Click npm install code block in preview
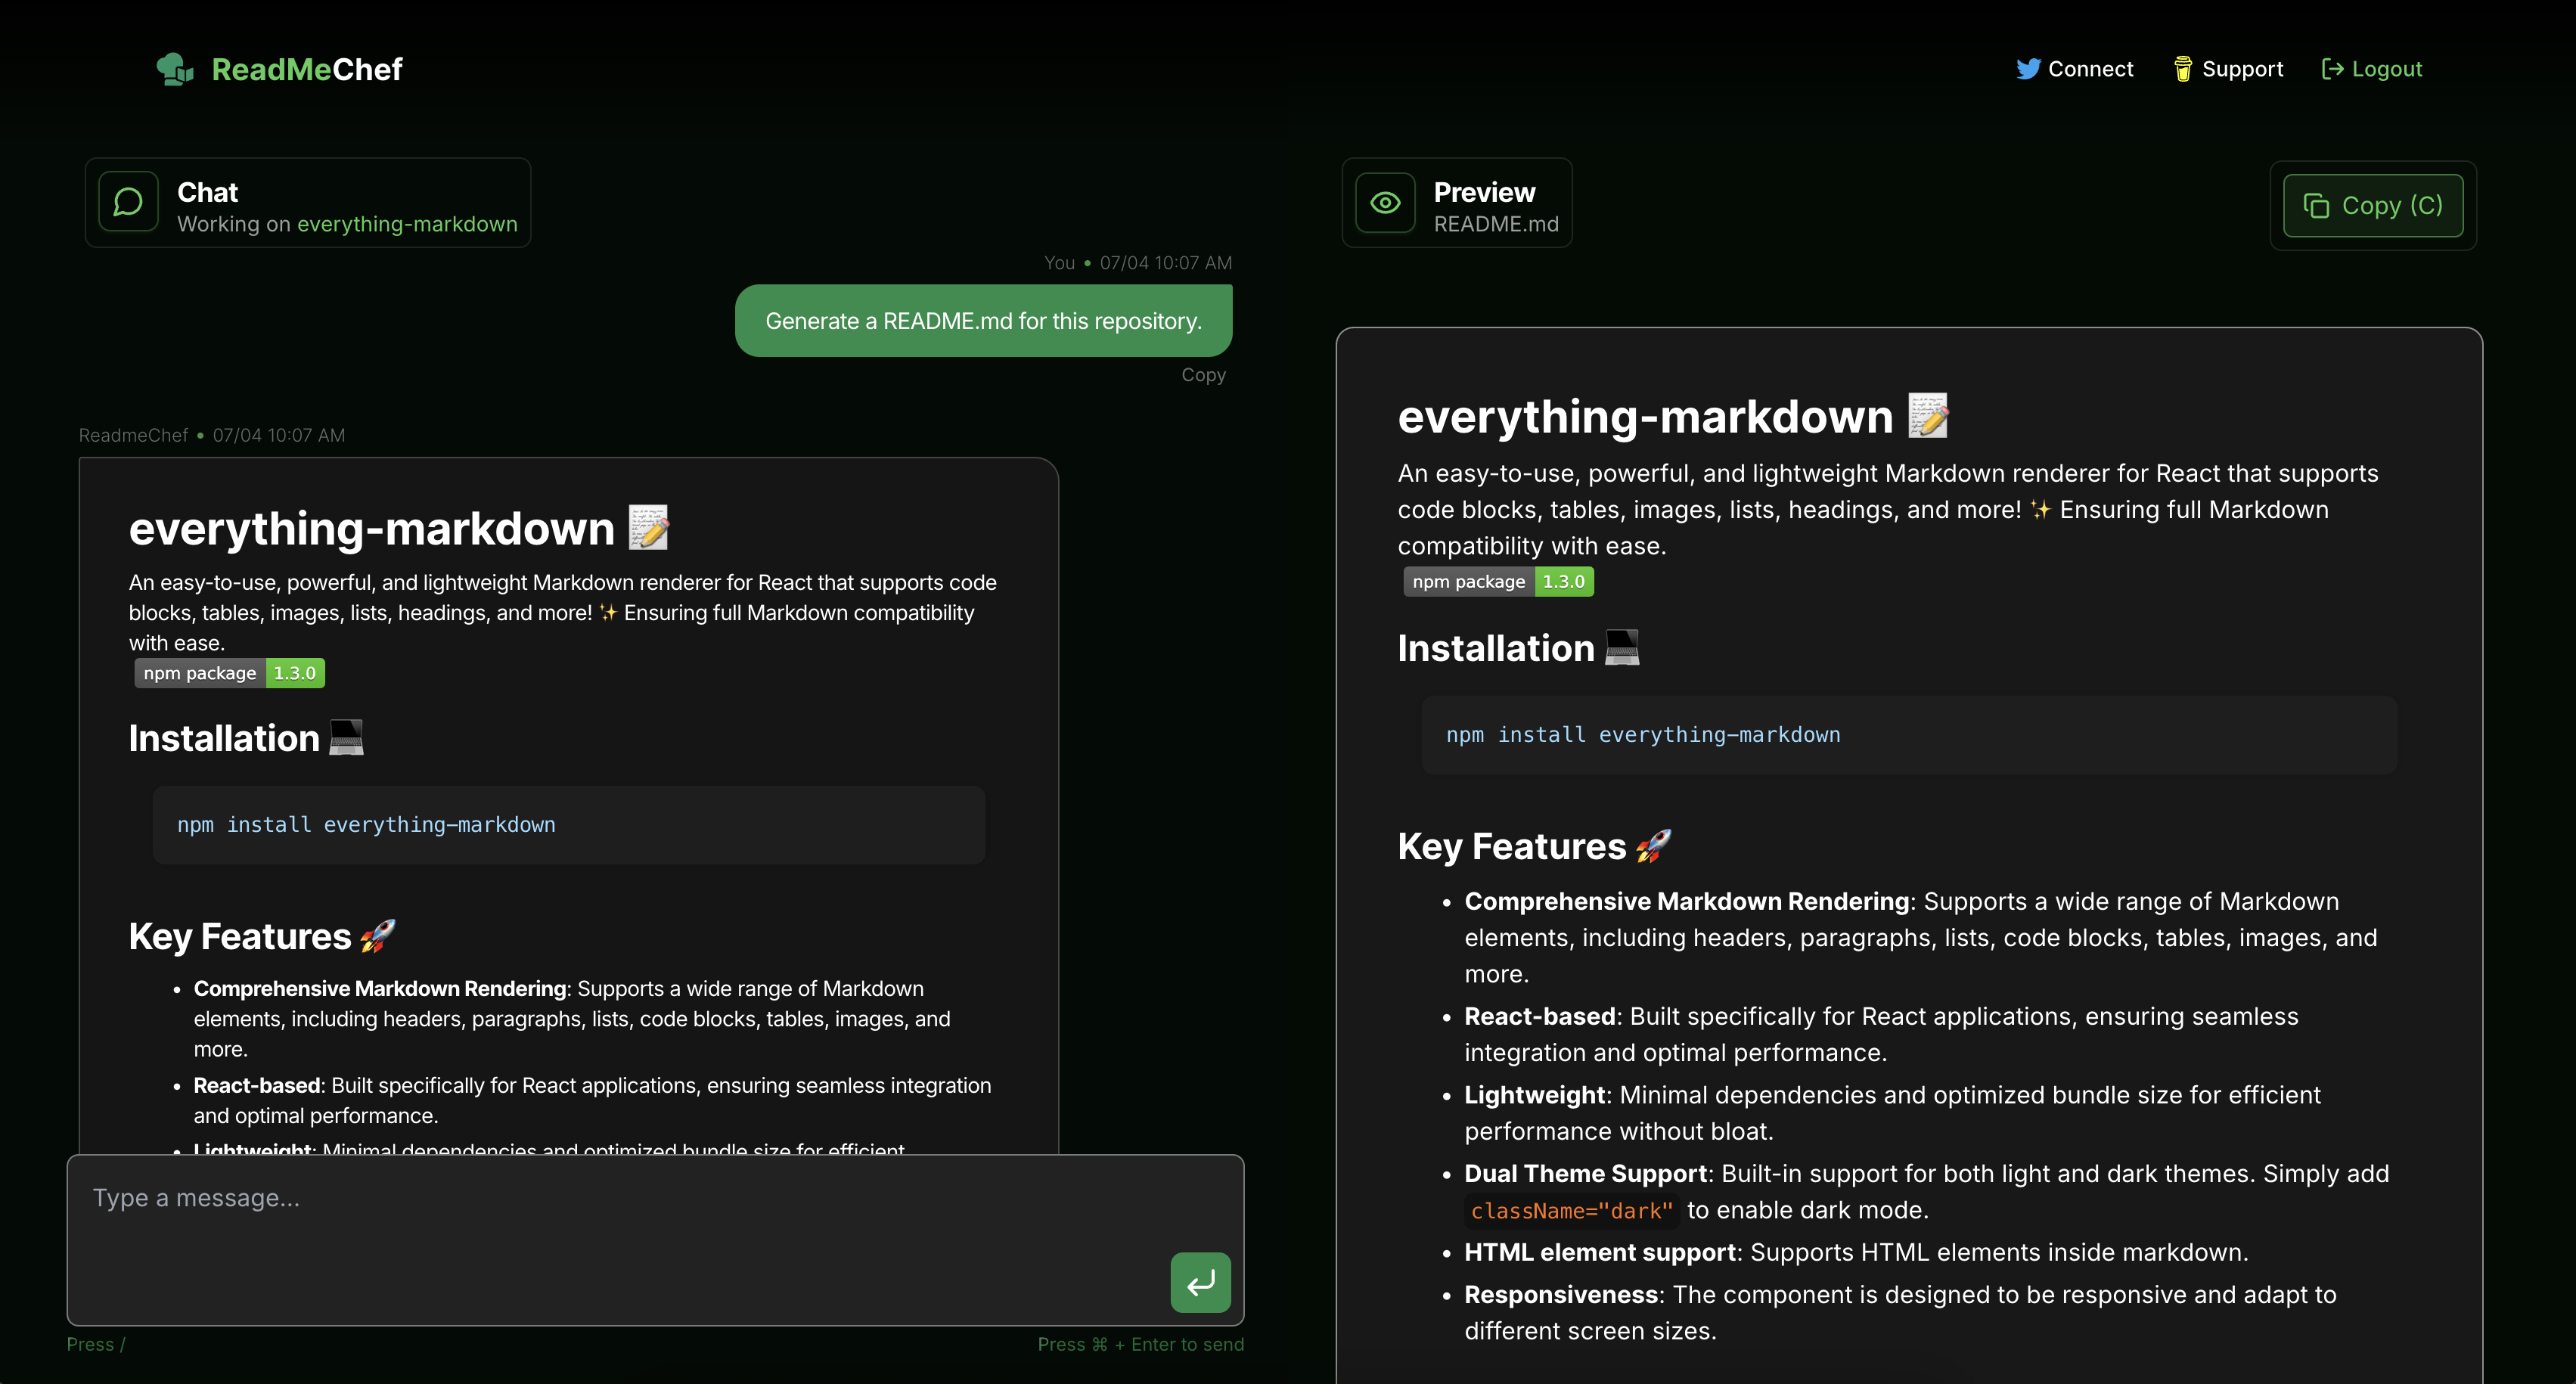 tap(1908, 735)
